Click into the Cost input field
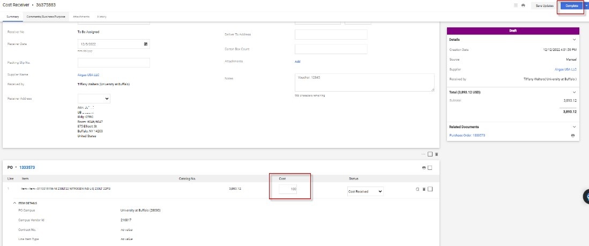 288,189
